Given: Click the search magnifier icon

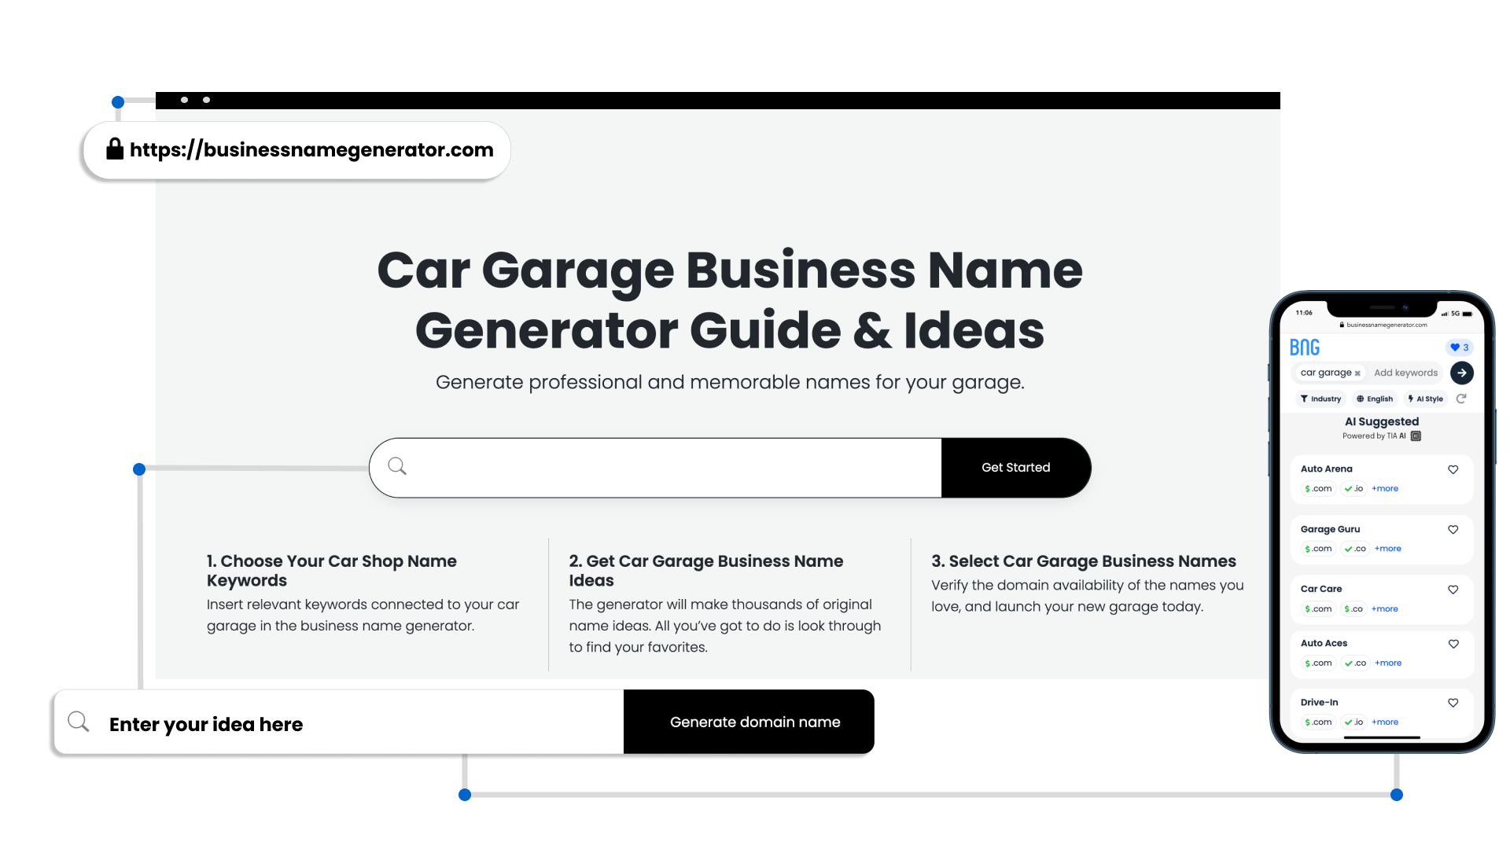Looking at the screenshot, I should pyautogui.click(x=397, y=466).
